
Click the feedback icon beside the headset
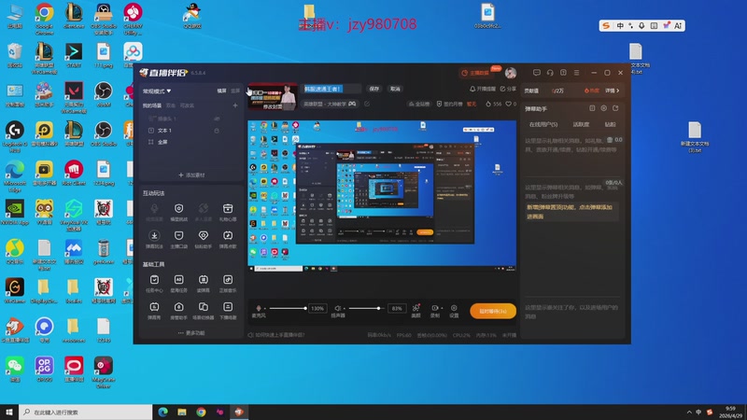564,73
